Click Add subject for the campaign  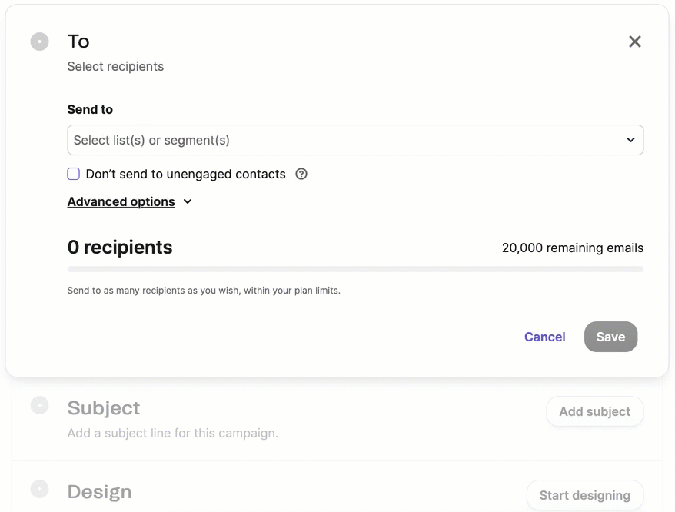[x=594, y=411]
